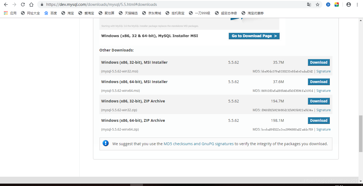Select the MD5 hash of win32.msi
The width and height of the screenshot is (363, 186).
point(287,71)
